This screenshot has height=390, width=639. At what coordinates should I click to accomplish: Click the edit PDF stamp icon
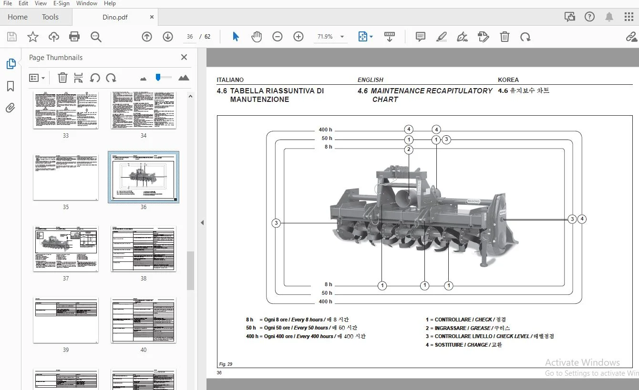(x=484, y=37)
